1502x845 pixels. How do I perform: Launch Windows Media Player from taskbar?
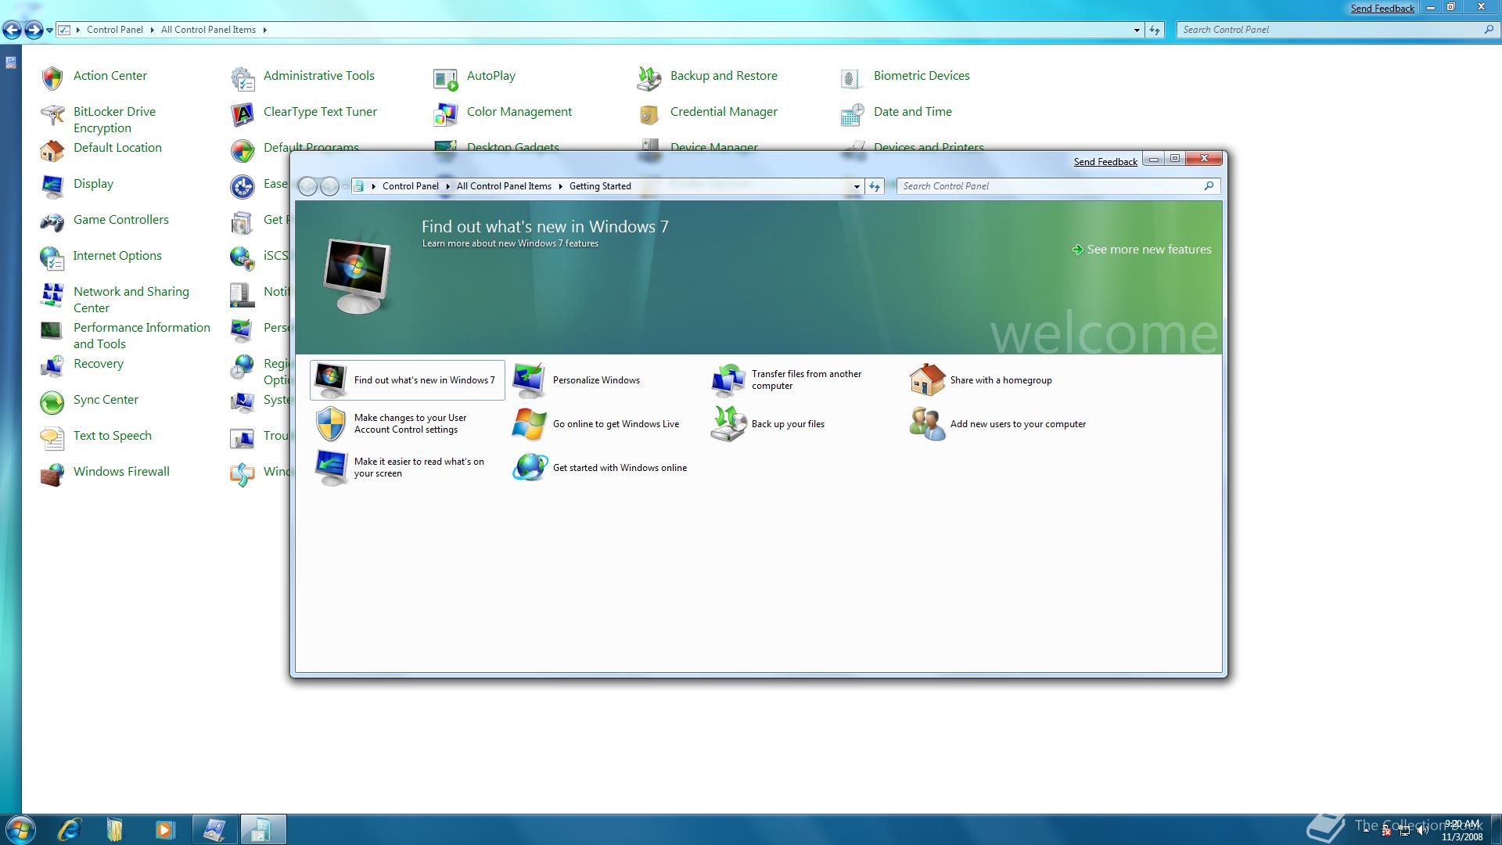(x=164, y=829)
